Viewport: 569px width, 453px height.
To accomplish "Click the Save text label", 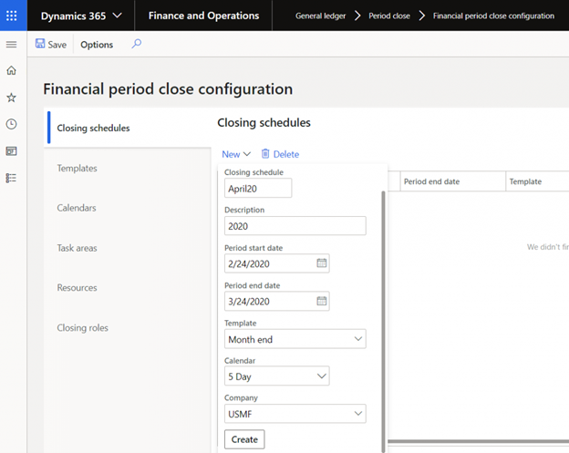I will [57, 45].
